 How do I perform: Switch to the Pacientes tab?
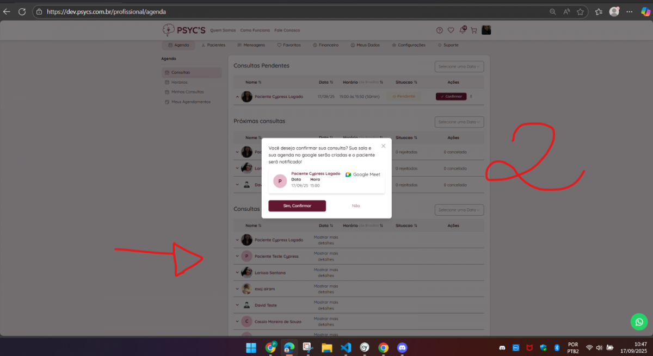pyautogui.click(x=213, y=45)
